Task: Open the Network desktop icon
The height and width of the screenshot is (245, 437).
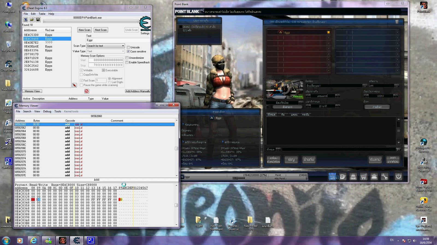Action: pyautogui.click(x=8, y=27)
